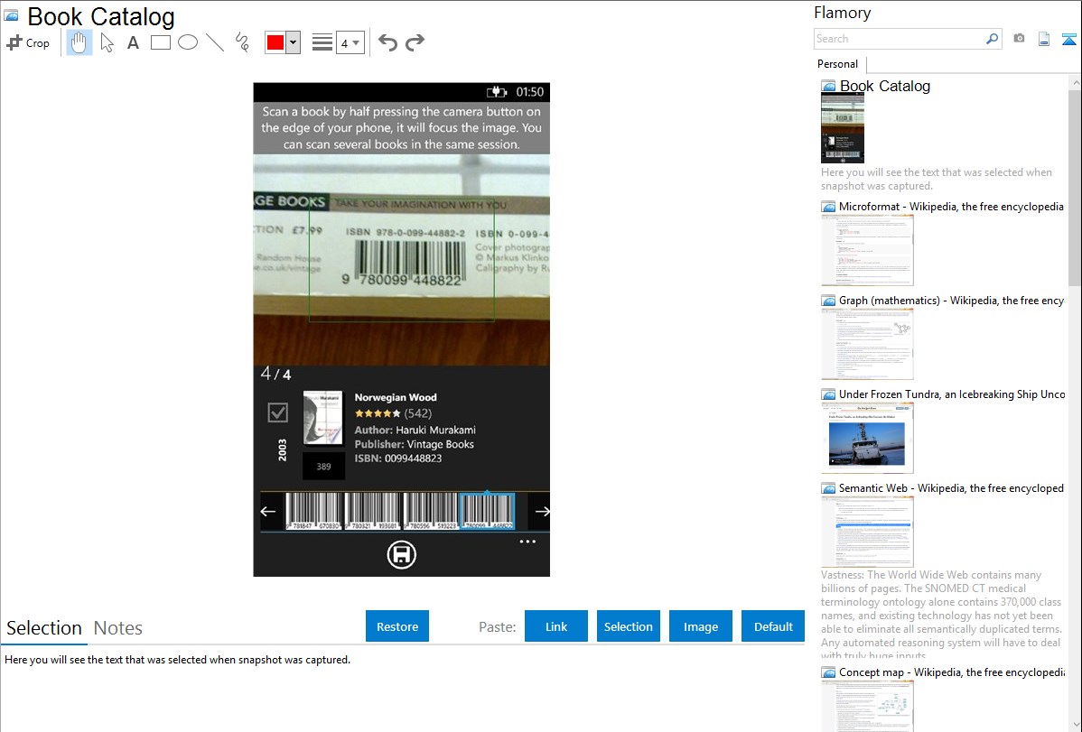Open the Graph (mathematics) snapshot thumbnail
The height and width of the screenshot is (732, 1082).
867,344
